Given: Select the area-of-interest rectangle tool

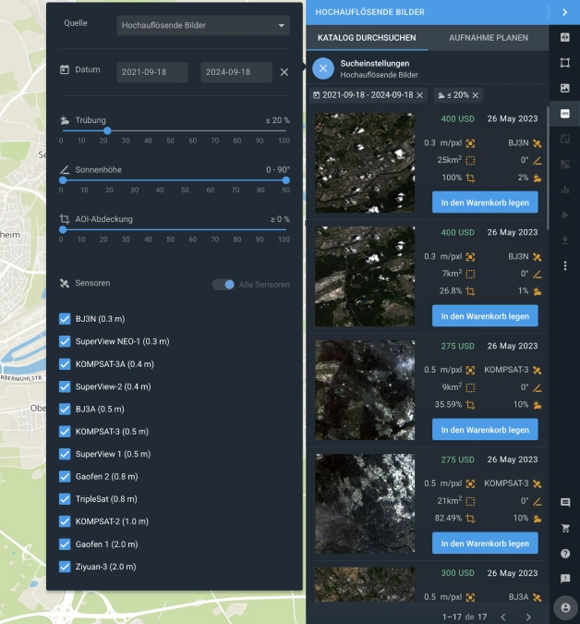Looking at the screenshot, I should coord(565,63).
